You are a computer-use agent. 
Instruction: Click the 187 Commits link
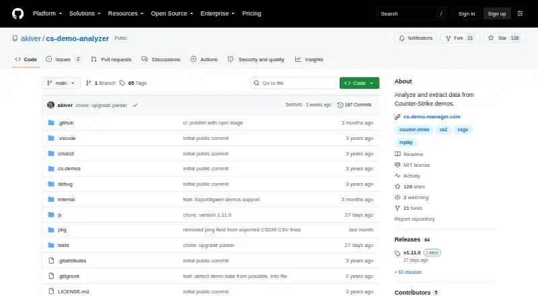coord(355,105)
